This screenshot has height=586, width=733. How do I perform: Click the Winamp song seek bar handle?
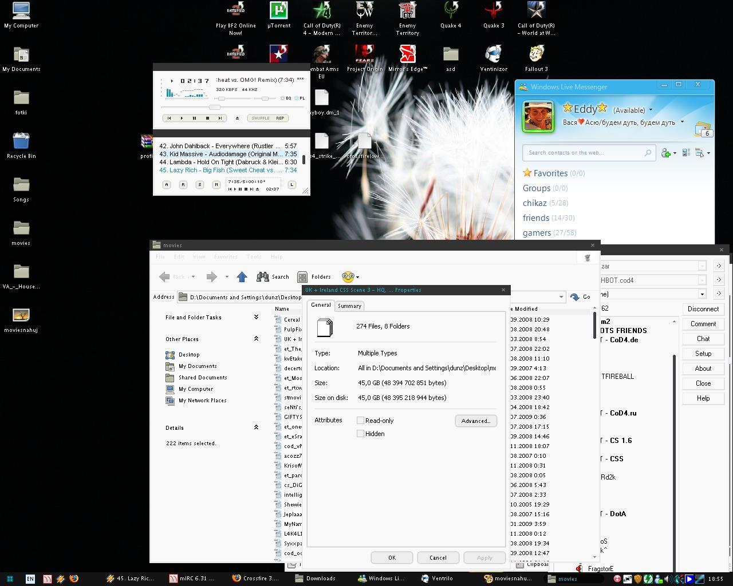point(214,107)
